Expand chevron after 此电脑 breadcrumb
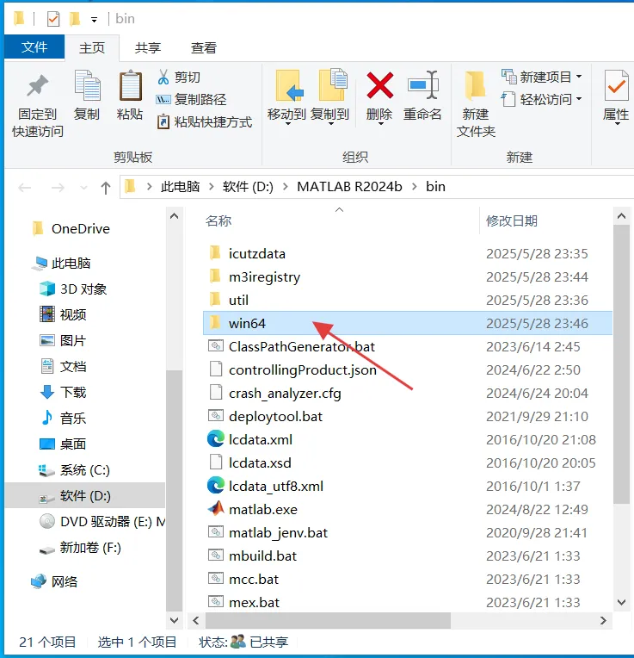Viewport: 634px width, 658px height. [212, 187]
